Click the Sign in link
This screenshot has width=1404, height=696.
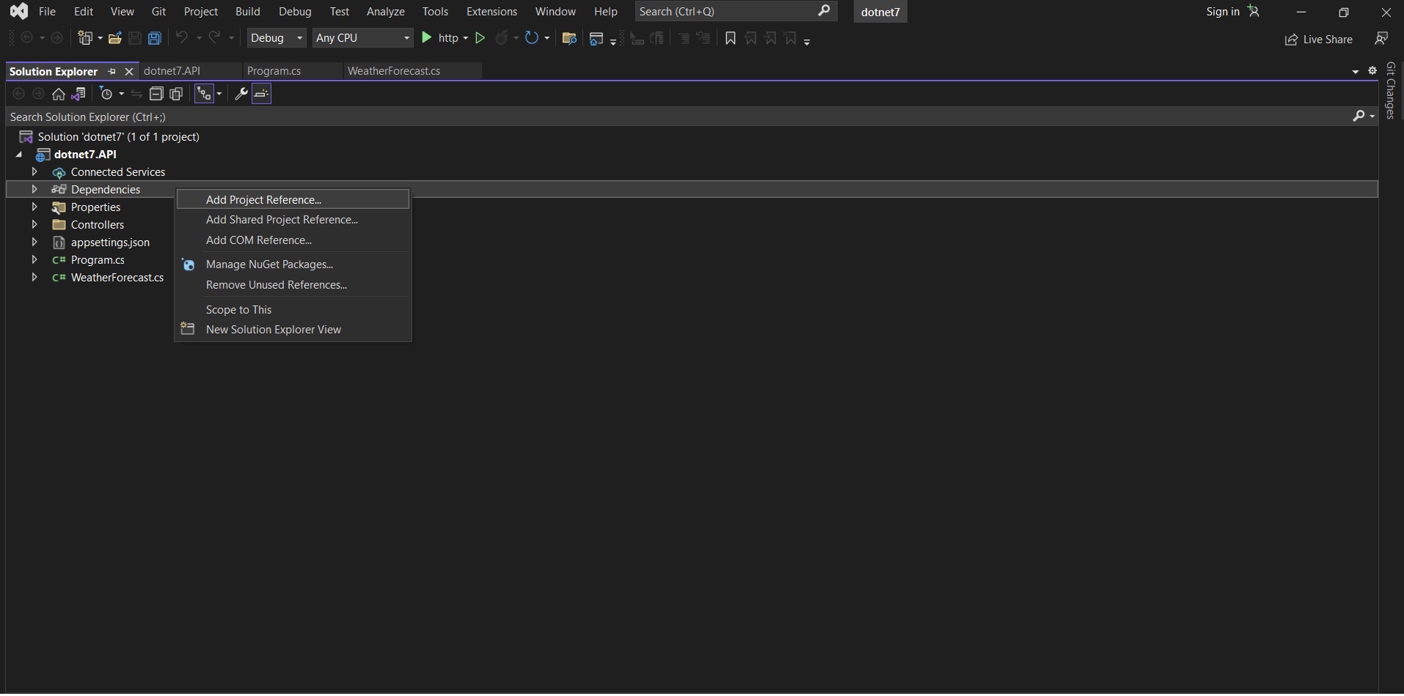1223,11
